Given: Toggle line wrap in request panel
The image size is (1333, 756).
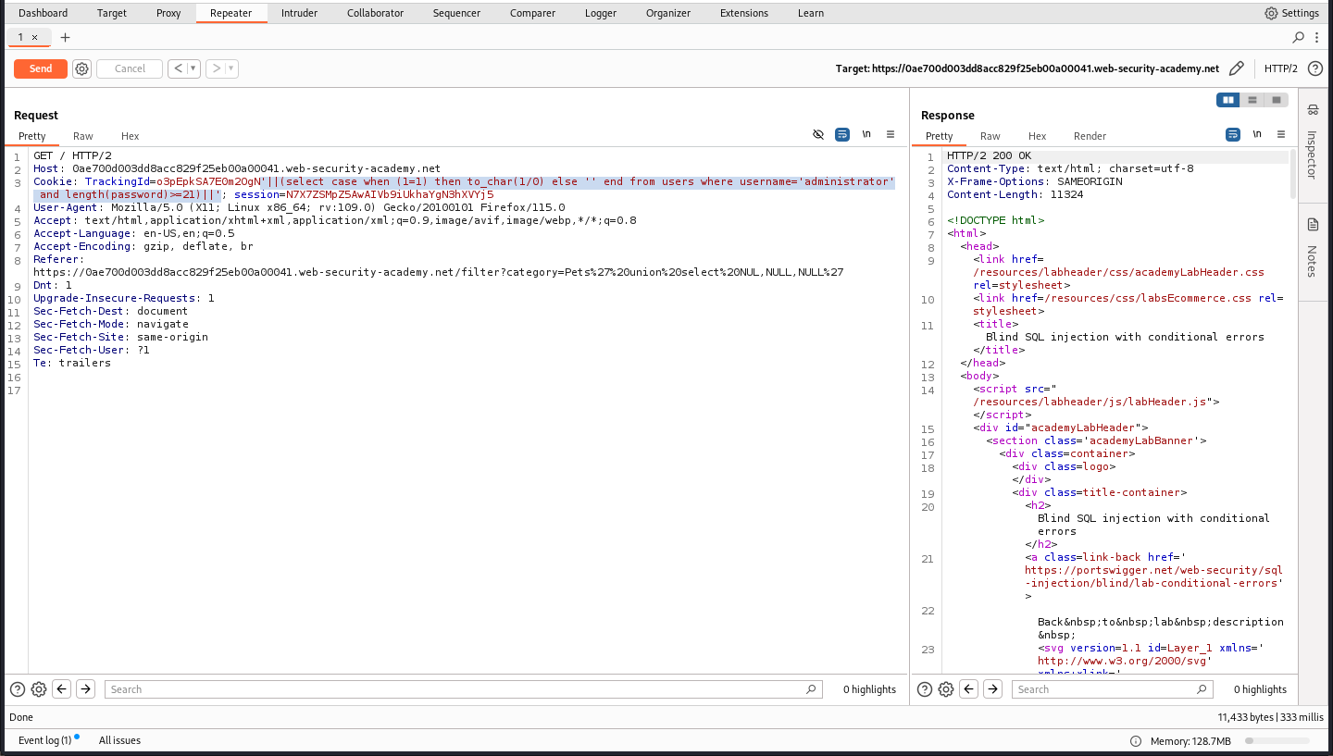Looking at the screenshot, I should coord(842,134).
